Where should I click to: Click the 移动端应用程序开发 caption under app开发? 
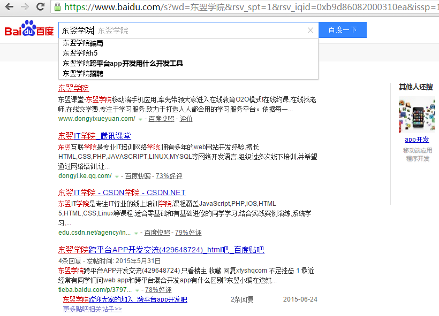tap(418, 155)
